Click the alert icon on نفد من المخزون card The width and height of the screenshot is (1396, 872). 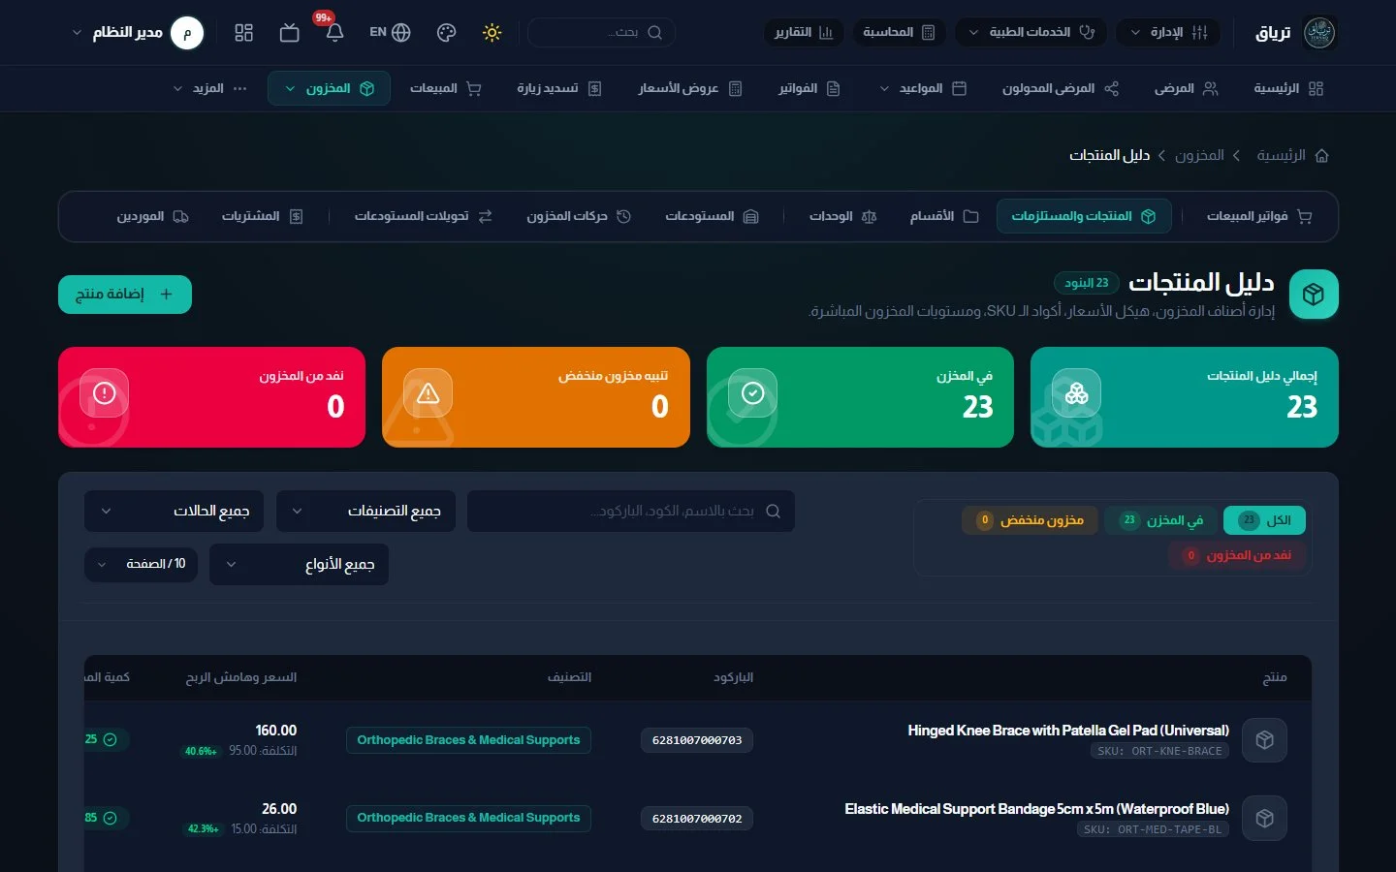(104, 393)
